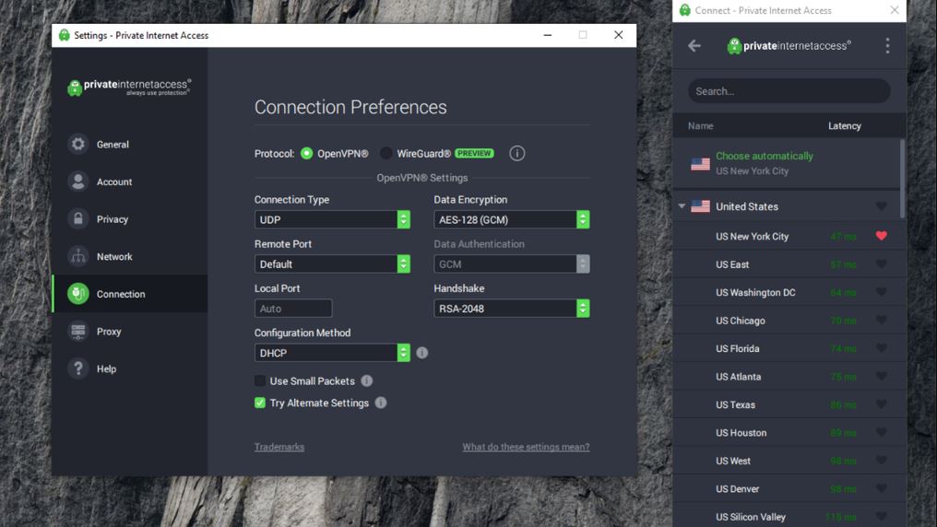Select US Texas region
The height and width of the screenshot is (527, 937).
pyautogui.click(x=787, y=404)
